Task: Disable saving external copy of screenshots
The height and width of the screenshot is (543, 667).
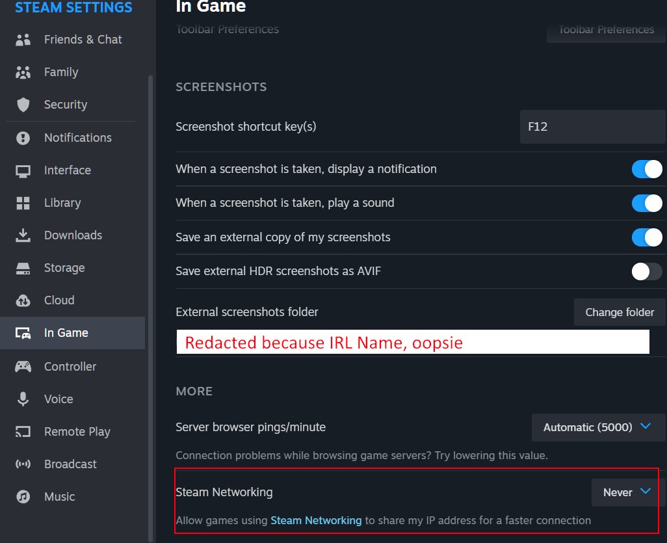Action: coord(647,237)
